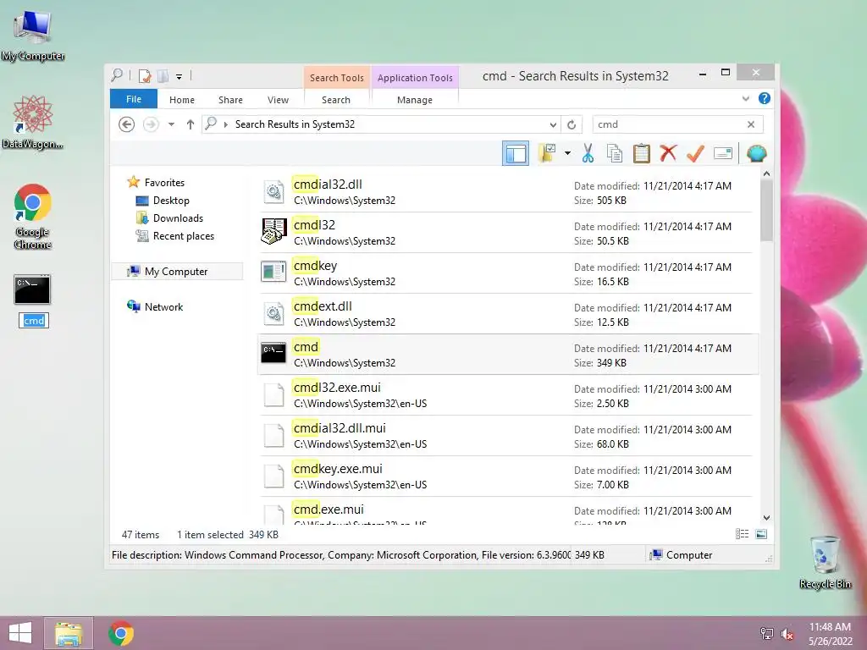
Task: Select the cmdext.dll search result
Action: [506, 314]
